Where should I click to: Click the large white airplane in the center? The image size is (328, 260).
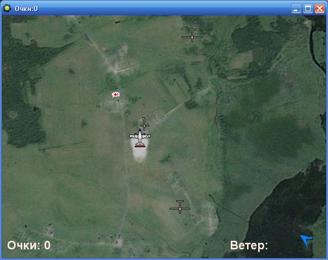[x=140, y=137]
